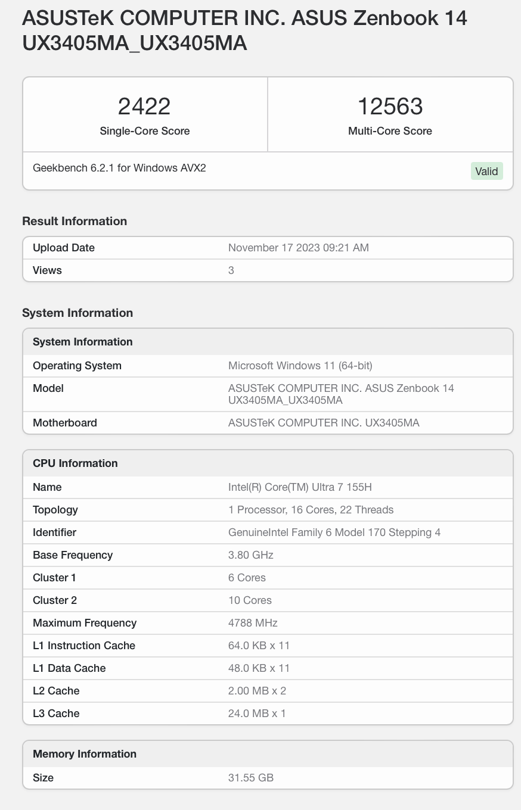Click the L3 Cache row value

point(257,714)
